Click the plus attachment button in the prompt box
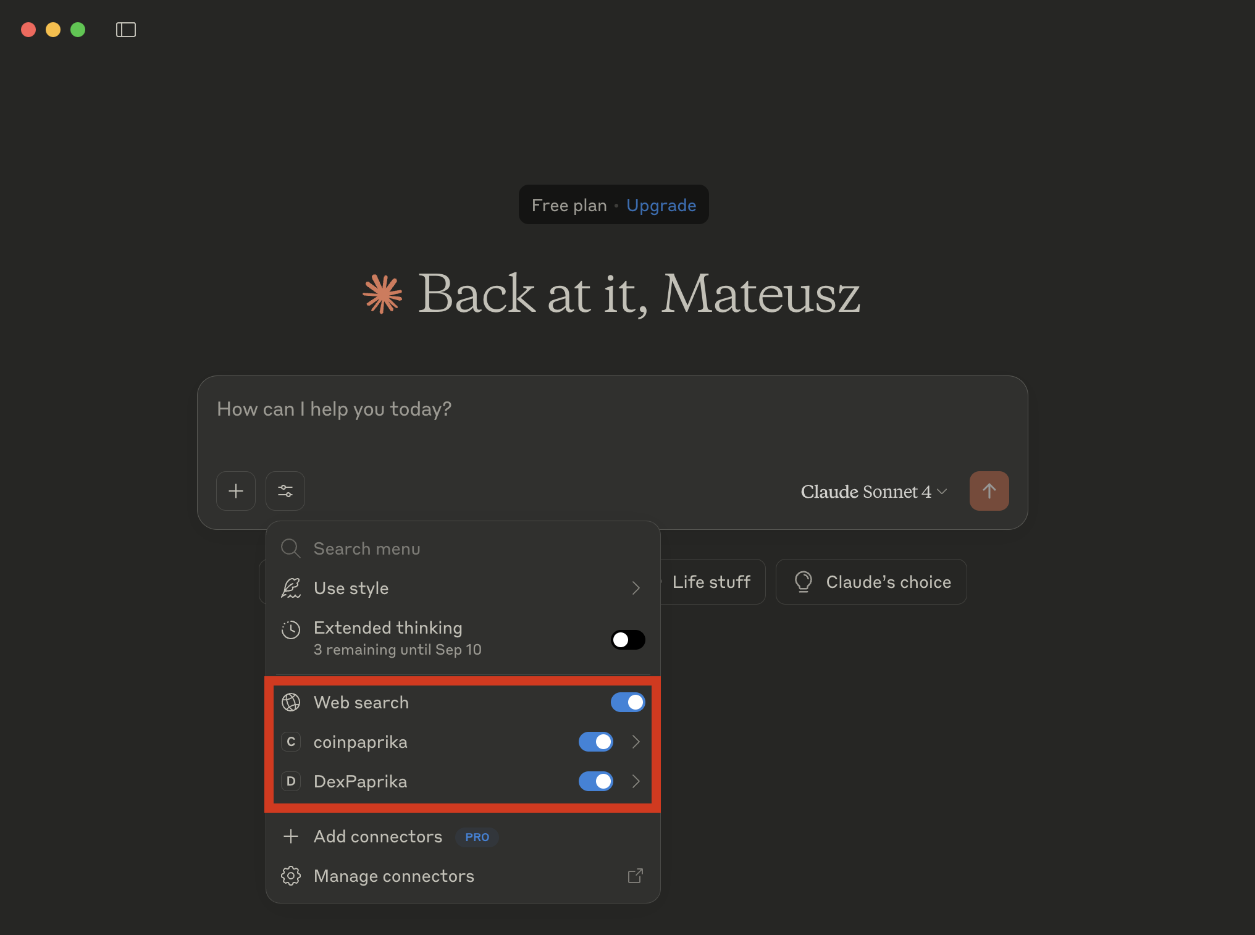 236,491
